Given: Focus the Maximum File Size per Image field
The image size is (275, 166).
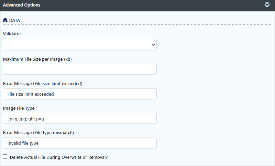Looking at the screenshot, I should [80, 69].
